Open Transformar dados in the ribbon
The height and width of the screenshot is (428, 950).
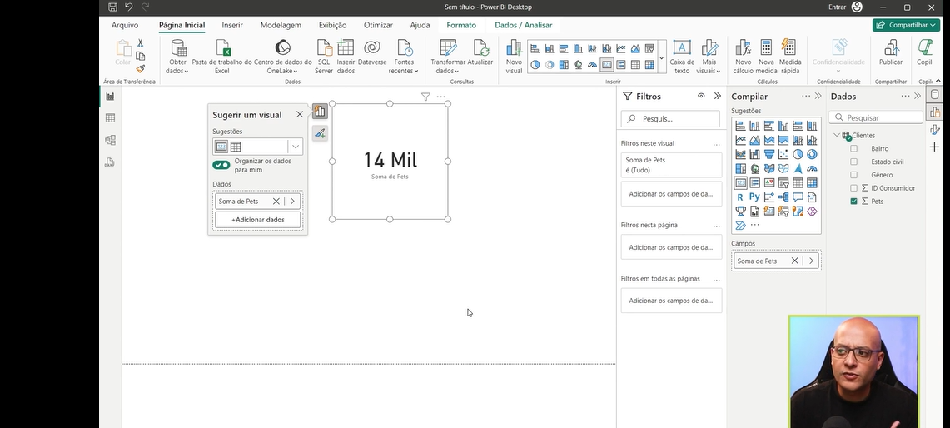(448, 47)
